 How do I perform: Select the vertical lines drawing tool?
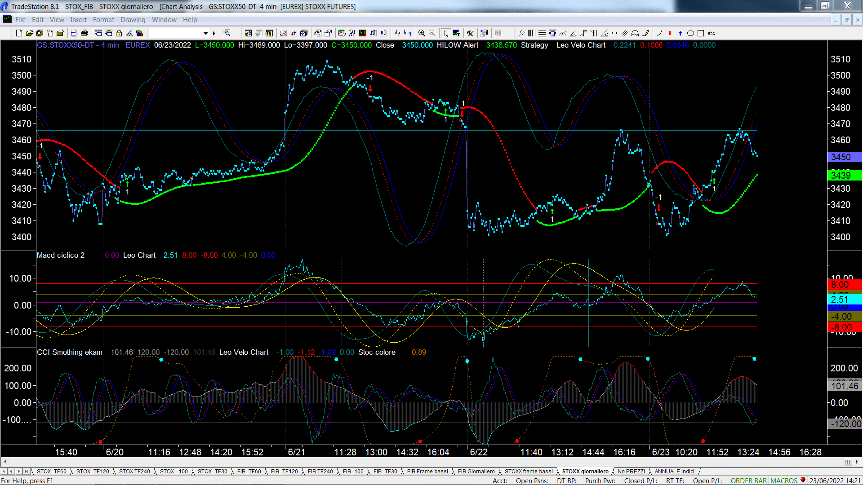pyautogui.click(x=531, y=33)
